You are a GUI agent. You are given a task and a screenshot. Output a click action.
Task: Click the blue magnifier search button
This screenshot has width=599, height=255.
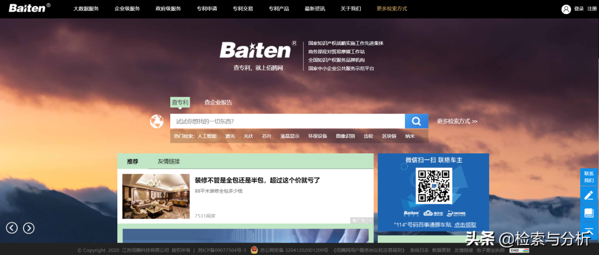tap(416, 121)
